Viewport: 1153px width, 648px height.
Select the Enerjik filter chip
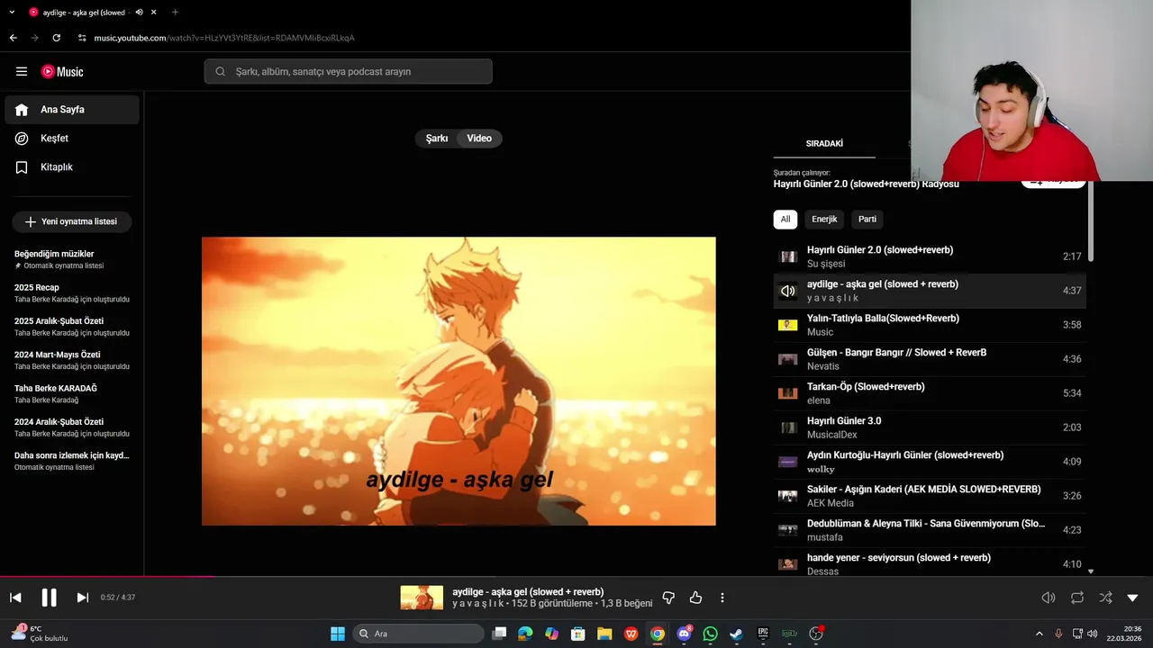tap(824, 220)
